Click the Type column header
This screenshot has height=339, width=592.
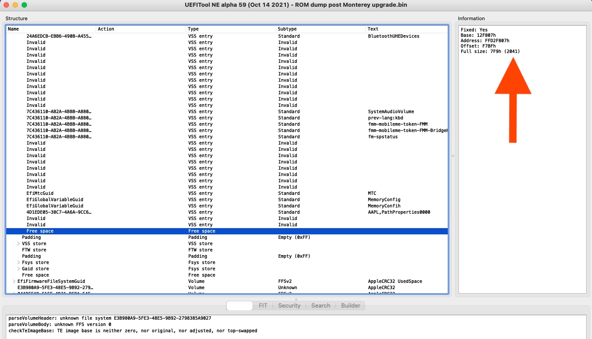coord(231,29)
